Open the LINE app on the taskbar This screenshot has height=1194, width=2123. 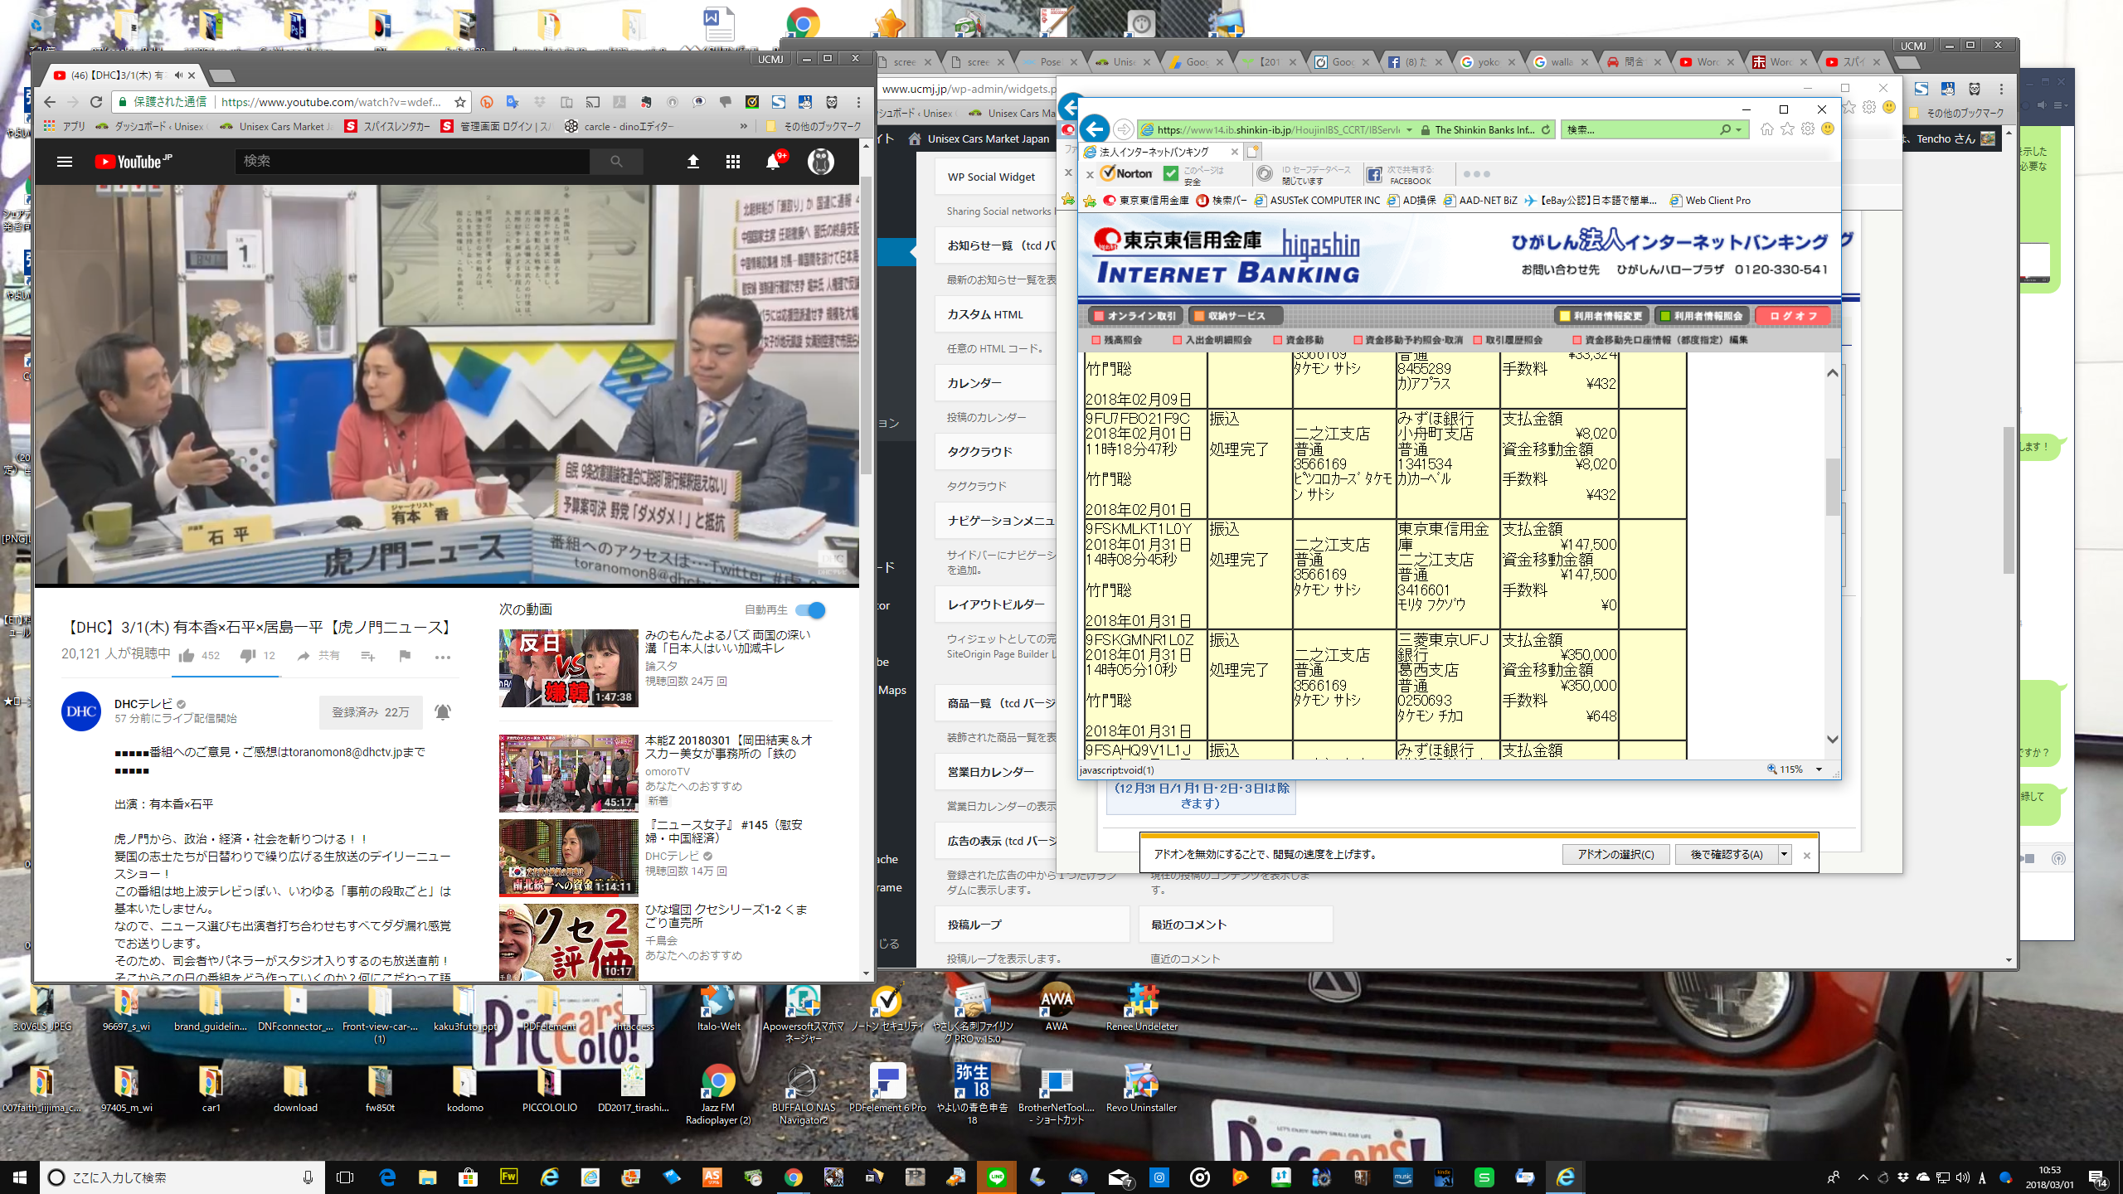[997, 1177]
